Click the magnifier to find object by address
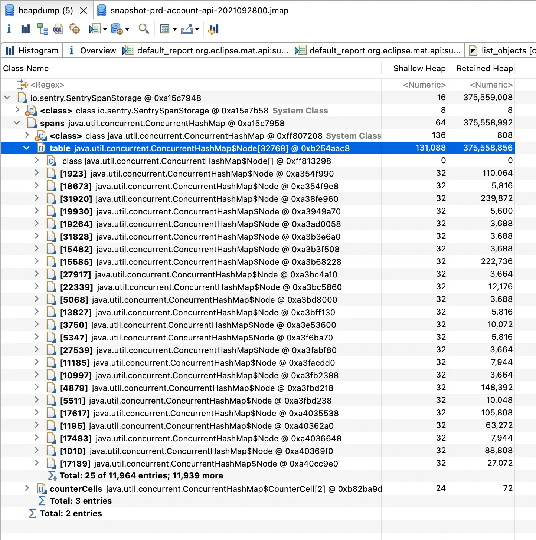This screenshot has height=540, width=536. (x=144, y=29)
